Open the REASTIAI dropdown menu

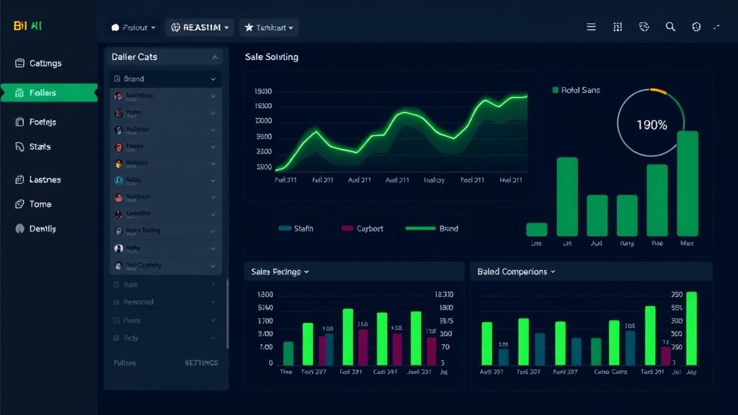200,27
